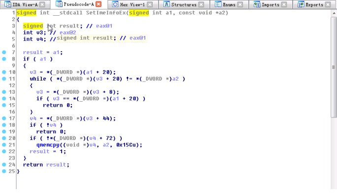Switch to the IDA View-A tab
The image size is (337, 195).
tap(25, 4)
